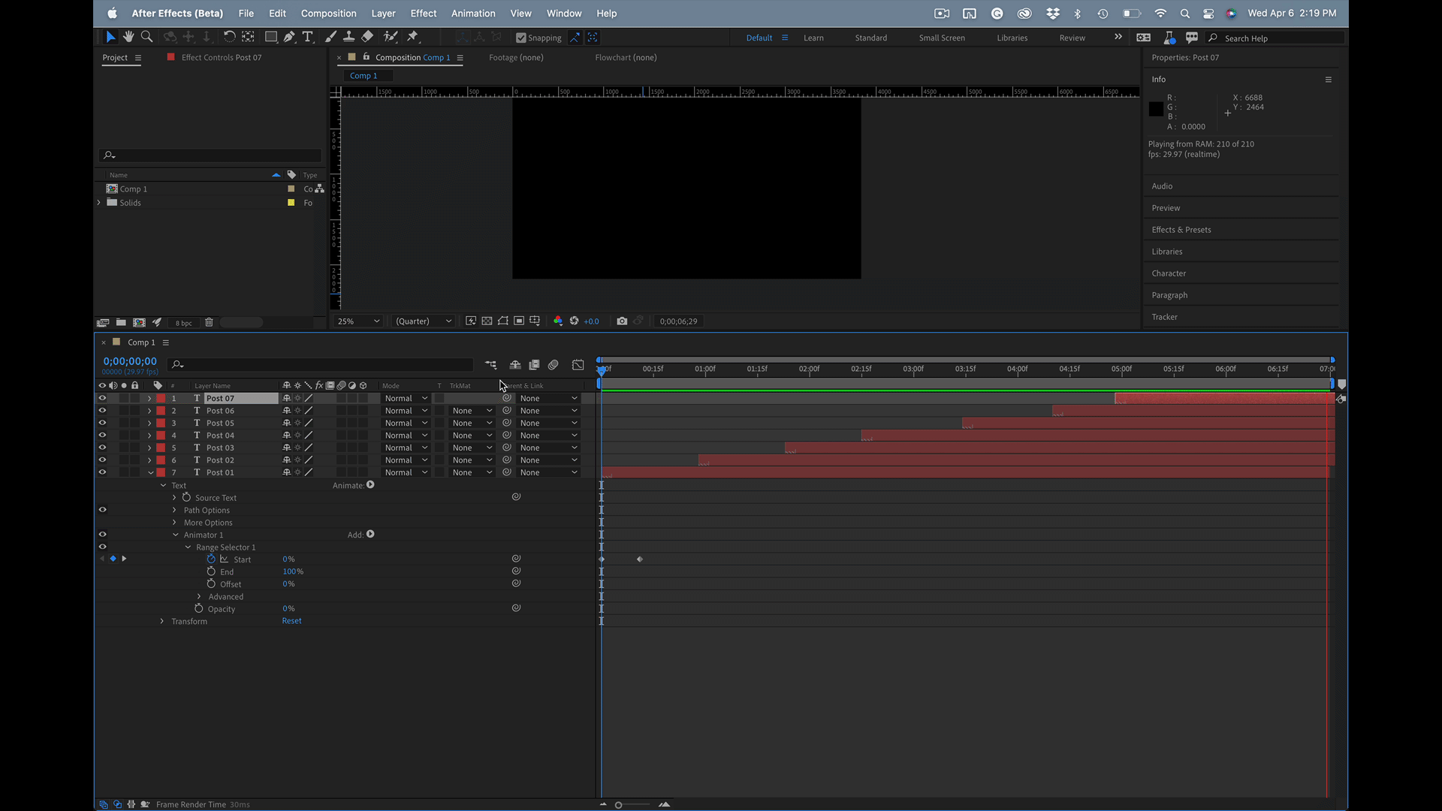1442x811 pixels.
Task: Toggle the Snapping checkbox
Action: tap(521, 38)
